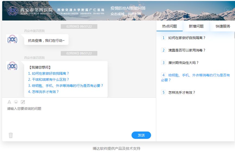Clear chat with the trash bin icon
The height and width of the screenshot is (153, 235).
pyautogui.click(x=11, y=135)
